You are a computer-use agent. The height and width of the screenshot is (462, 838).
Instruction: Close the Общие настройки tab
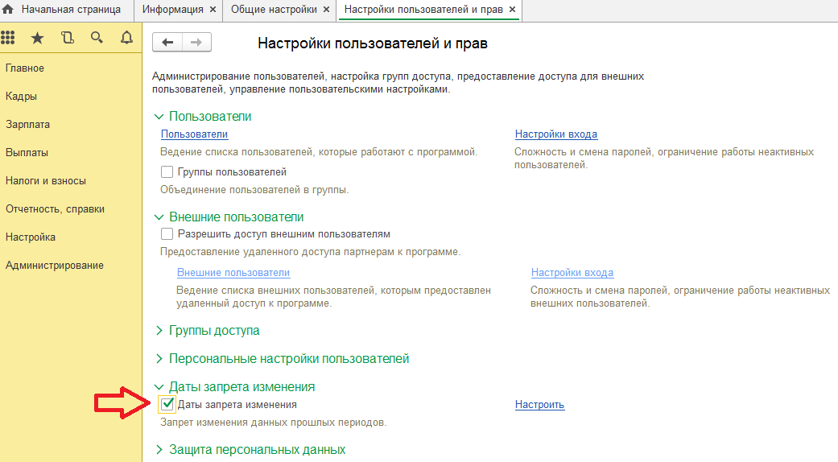[x=327, y=10]
